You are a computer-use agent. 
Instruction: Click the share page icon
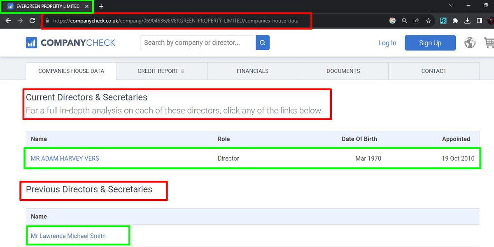point(416,21)
